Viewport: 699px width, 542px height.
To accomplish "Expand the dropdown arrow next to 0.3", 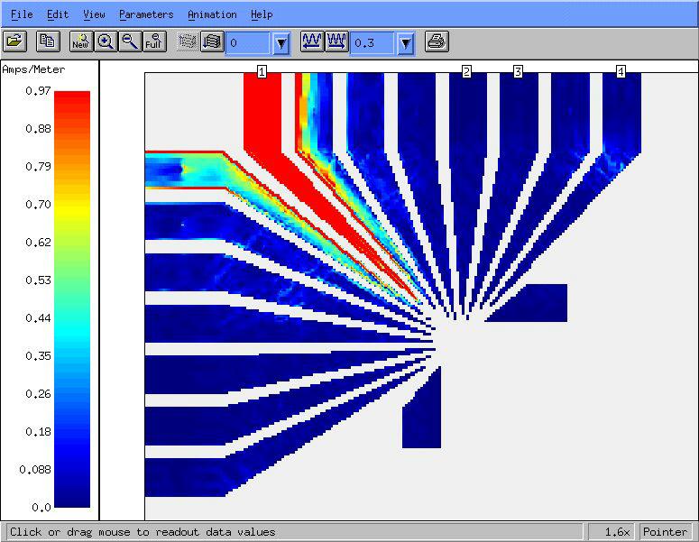I will [x=405, y=42].
